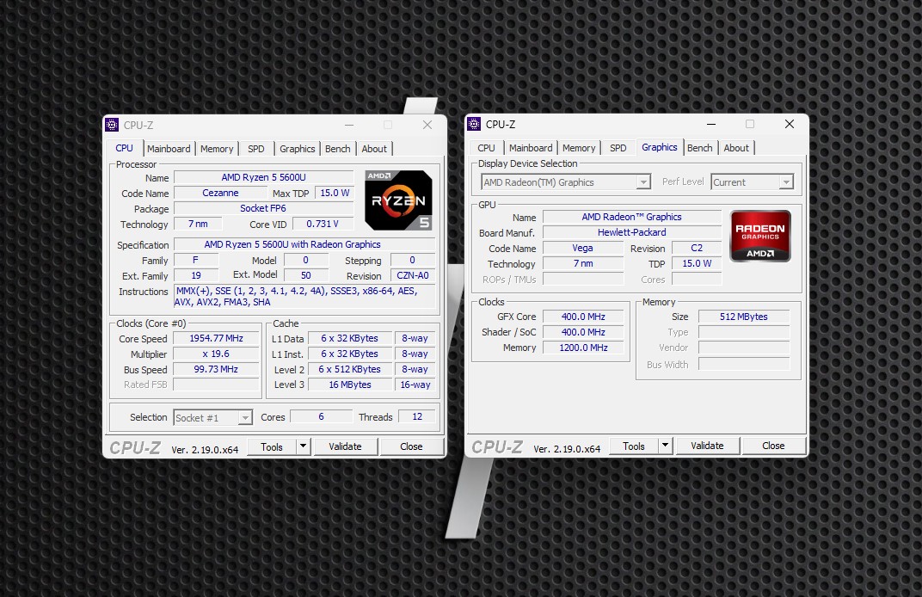Click the Validate button in right window
Image resolution: width=922 pixels, height=597 pixels.
point(707,446)
